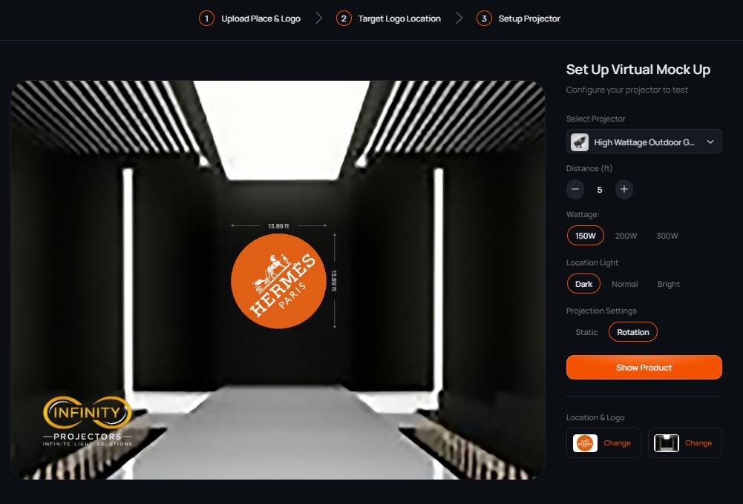Image resolution: width=743 pixels, height=504 pixels.
Task: Click the projected Hermes Paris logo
Action: click(x=278, y=281)
